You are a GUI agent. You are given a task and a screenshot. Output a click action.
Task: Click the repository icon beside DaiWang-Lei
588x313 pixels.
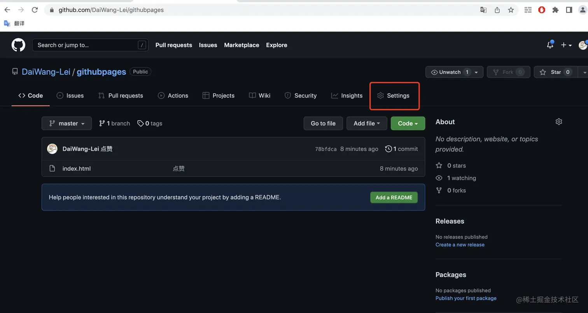coord(15,72)
